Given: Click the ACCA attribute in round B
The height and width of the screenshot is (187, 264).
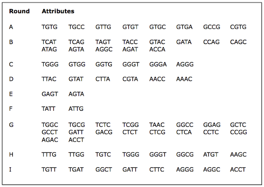Looking at the screenshot, I should click(157, 49).
